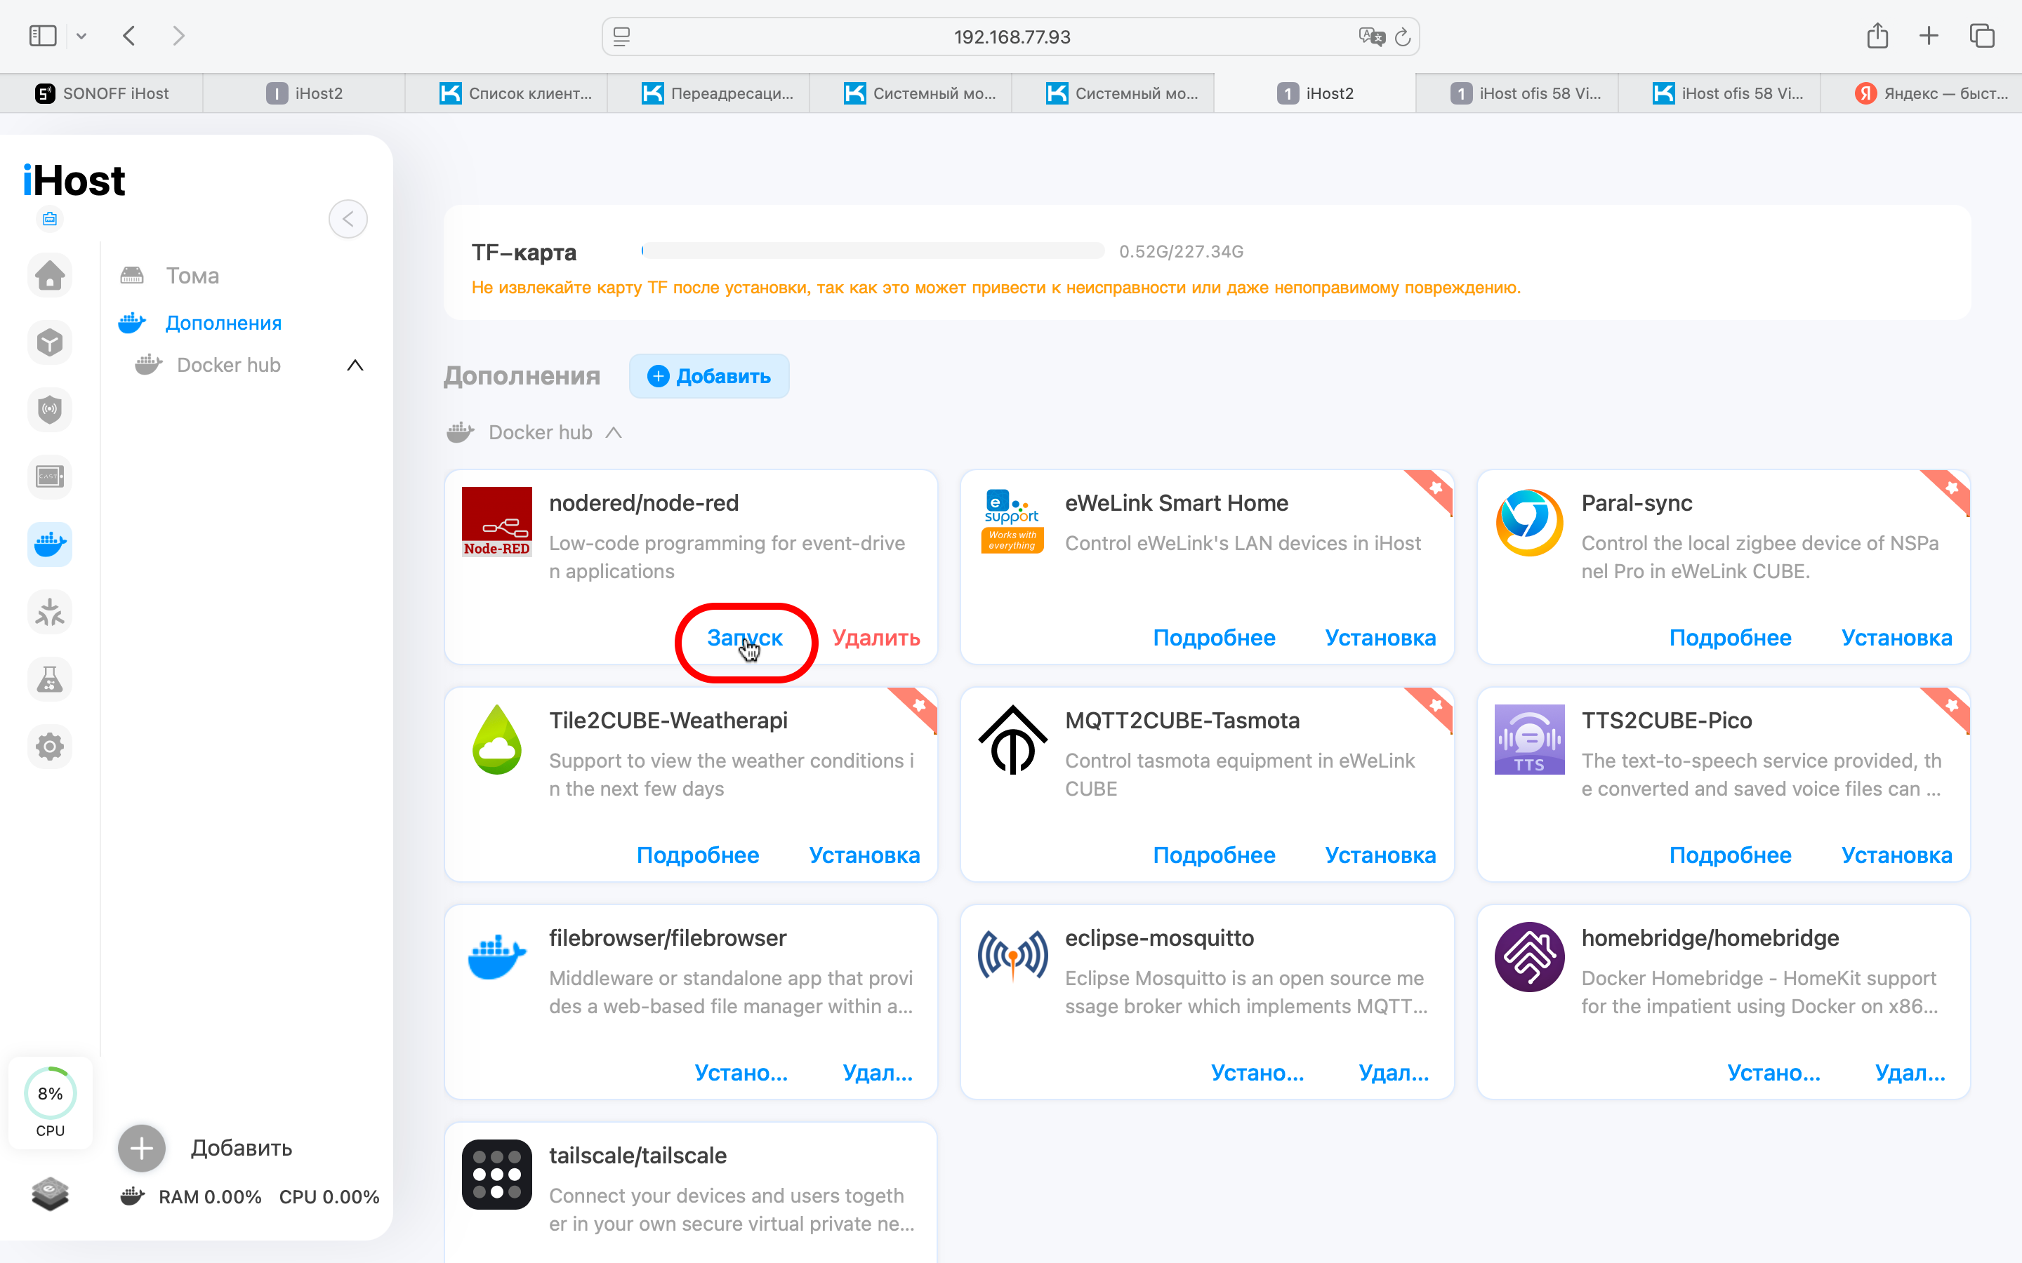Collapse Docker hub section above add-on cards

[x=614, y=433]
